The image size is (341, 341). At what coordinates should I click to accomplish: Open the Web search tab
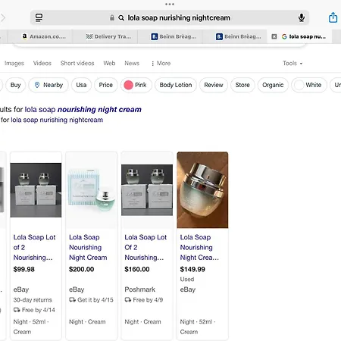click(x=109, y=63)
